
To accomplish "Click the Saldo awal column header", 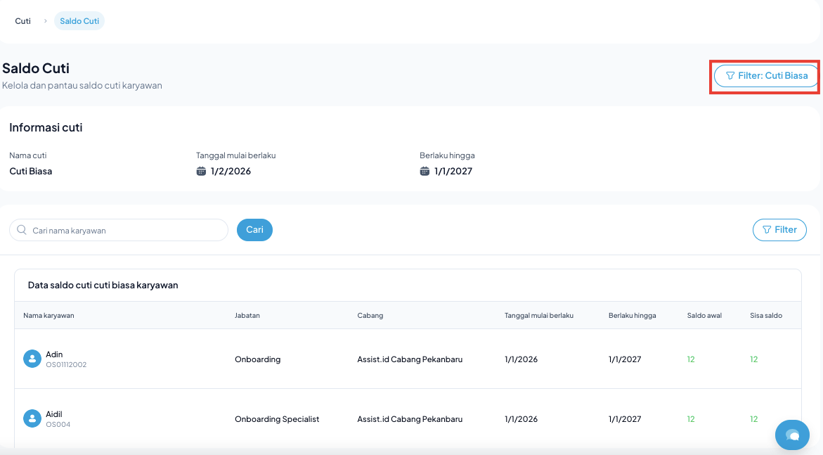I will [x=704, y=315].
